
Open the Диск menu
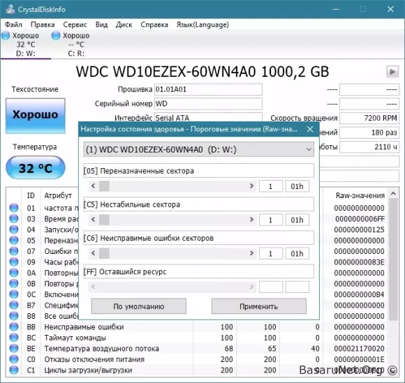(x=124, y=24)
